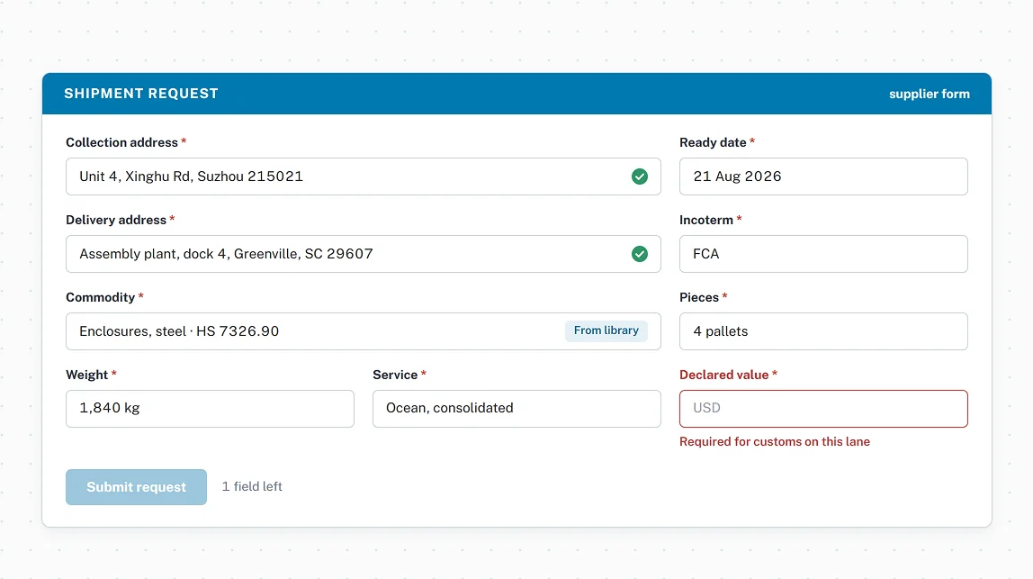Click the 'Required for customs on this lane' message
The image size is (1033, 579).
point(775,442)
